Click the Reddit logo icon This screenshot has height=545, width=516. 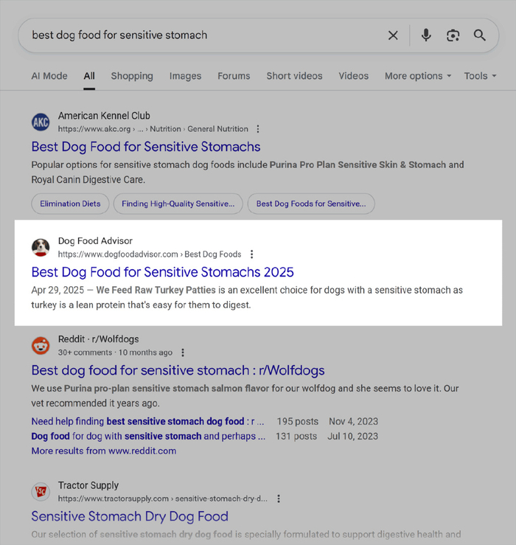coord(41,345)
